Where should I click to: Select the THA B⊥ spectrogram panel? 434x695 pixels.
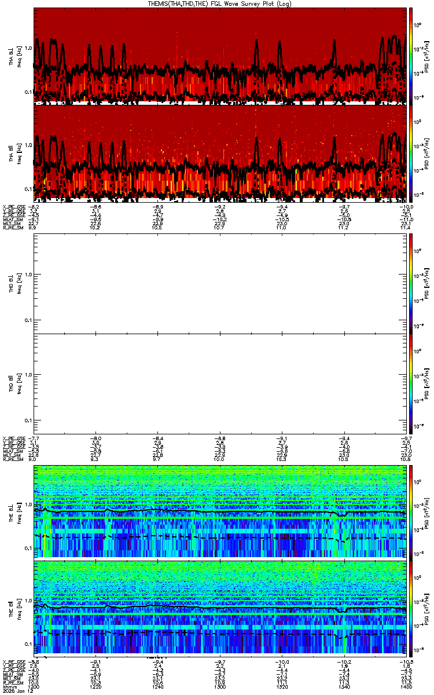(220, 56)
